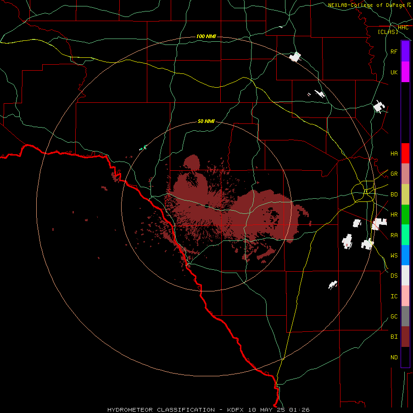Click the white echo with a pink dot

(347, 241)
